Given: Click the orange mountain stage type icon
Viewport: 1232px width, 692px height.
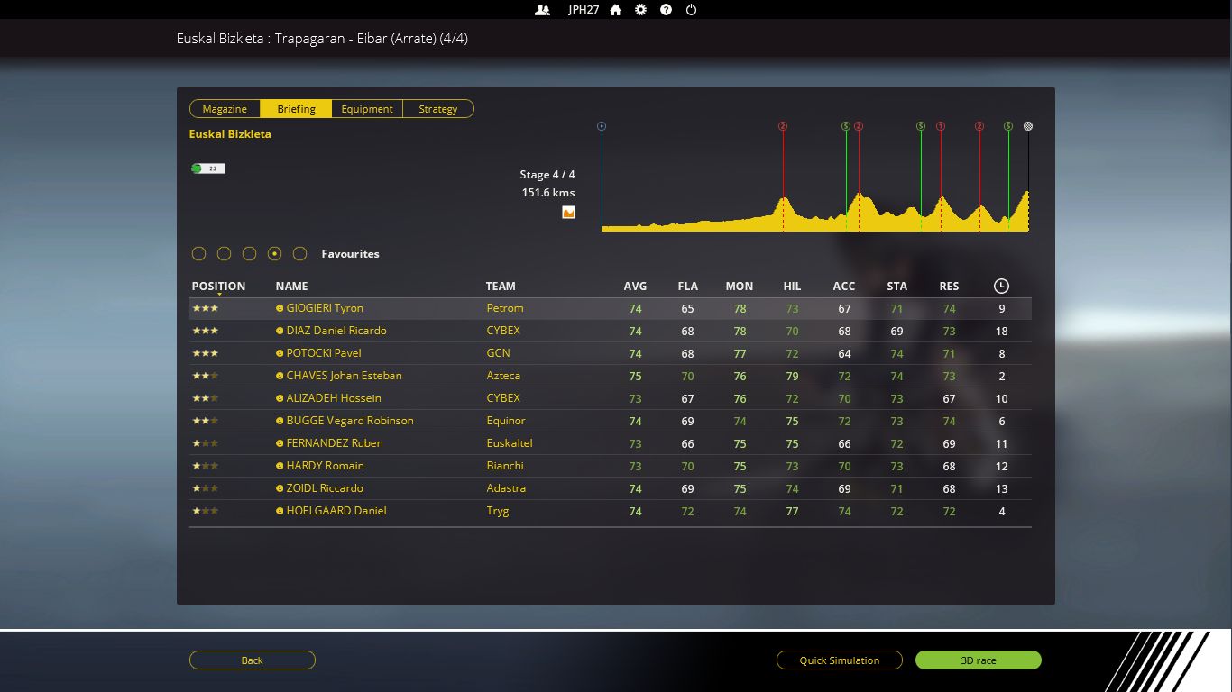Looking at the screenshot, I should coord(568,213).
